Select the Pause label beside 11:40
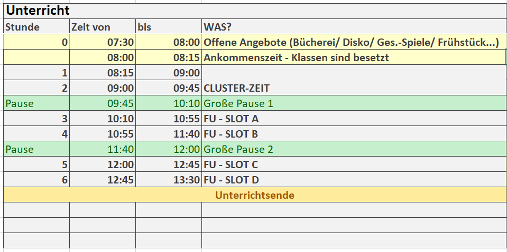This screenshot has width=507, height=252. point(36,149)
